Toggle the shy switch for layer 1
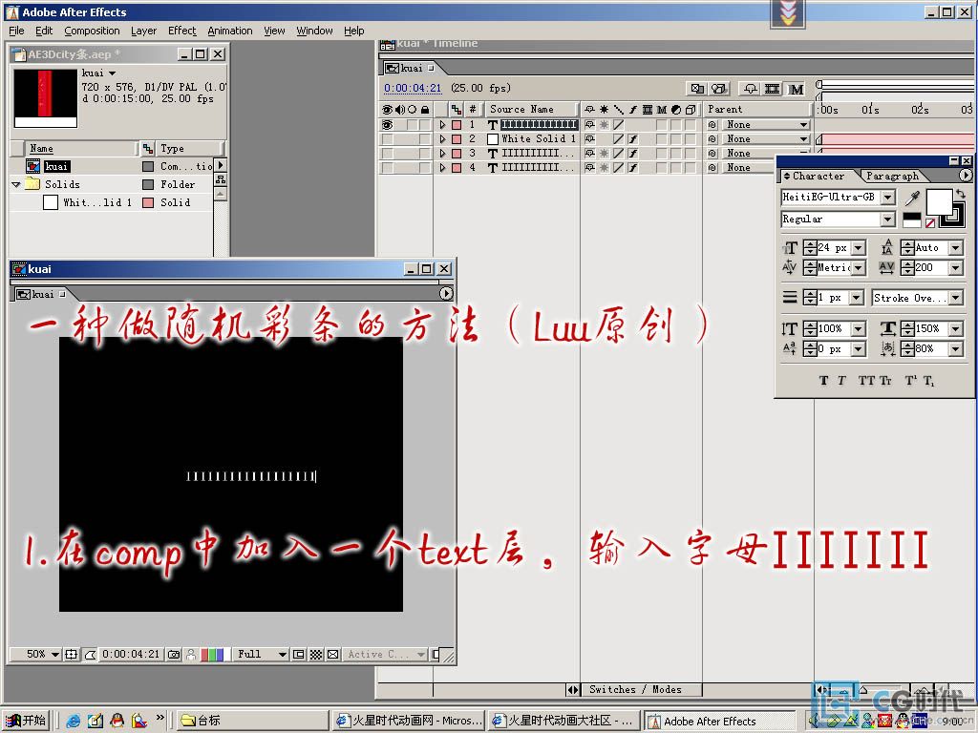978x733 pixels. (x=589, y=125)
